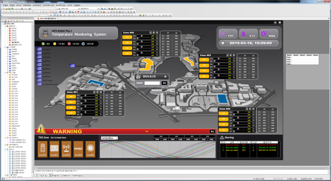331x181 pixels.
Task: Click the confirm button in login popup
Action: click(x=164, y=83)
